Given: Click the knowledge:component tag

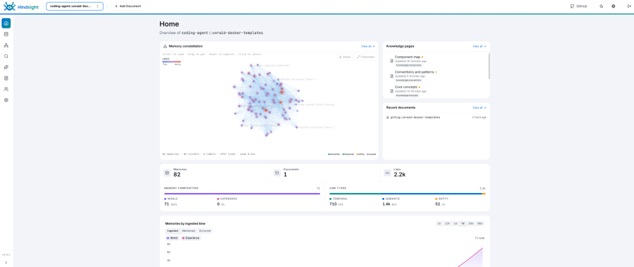Looking at the screenshot, I should (x=408, y=65).
